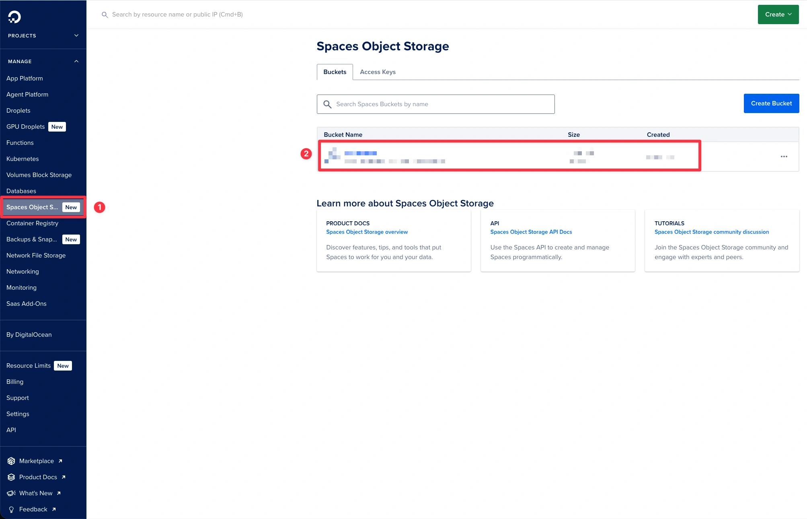
Task: Click the Product Docs icon
Action: coord(10,477)
